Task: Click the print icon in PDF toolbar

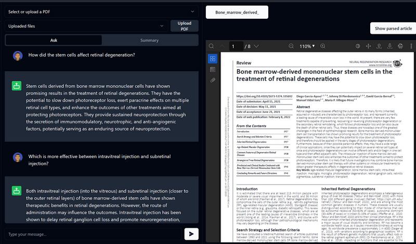Action: pyautogui.click(x=400, y=46)
